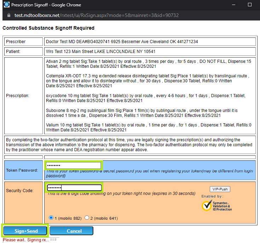Click the VIP-Push button
Viewport: 260px width, 243px height.
[x=220, y=189]
